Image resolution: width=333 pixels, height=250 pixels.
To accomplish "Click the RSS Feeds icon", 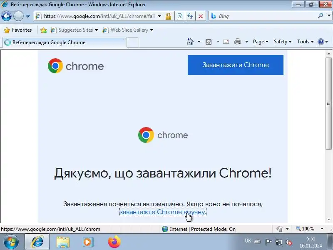I will pyautogui.click(x=209, y=42).
